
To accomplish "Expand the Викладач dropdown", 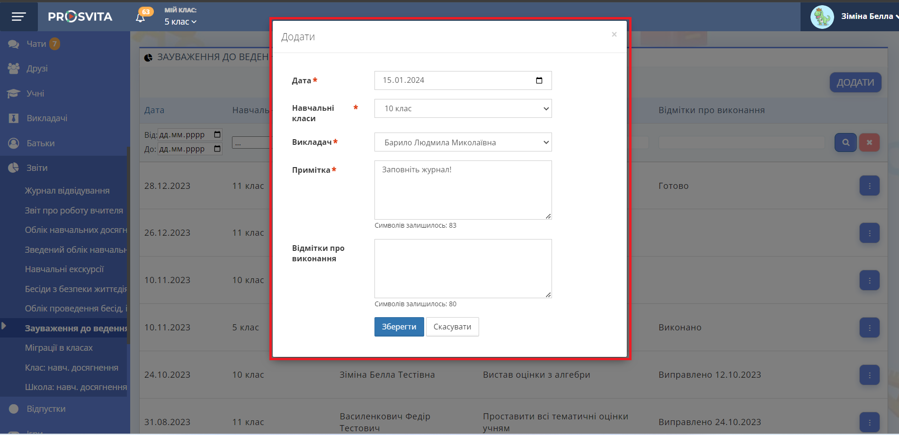I will [463, 142].
